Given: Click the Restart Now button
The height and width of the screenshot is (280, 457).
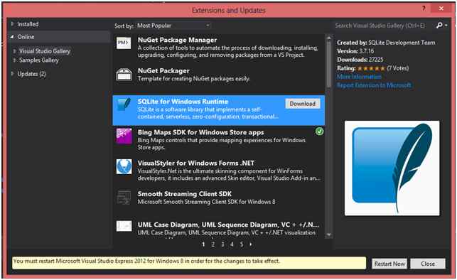Looking at the screenshot, I should coord(389,264).
